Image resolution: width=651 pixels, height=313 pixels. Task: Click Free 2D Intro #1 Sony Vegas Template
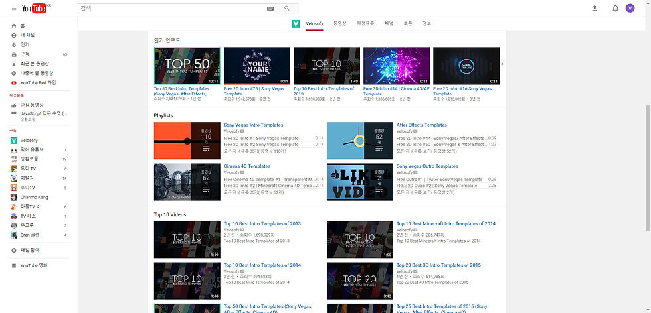(260, 139)
